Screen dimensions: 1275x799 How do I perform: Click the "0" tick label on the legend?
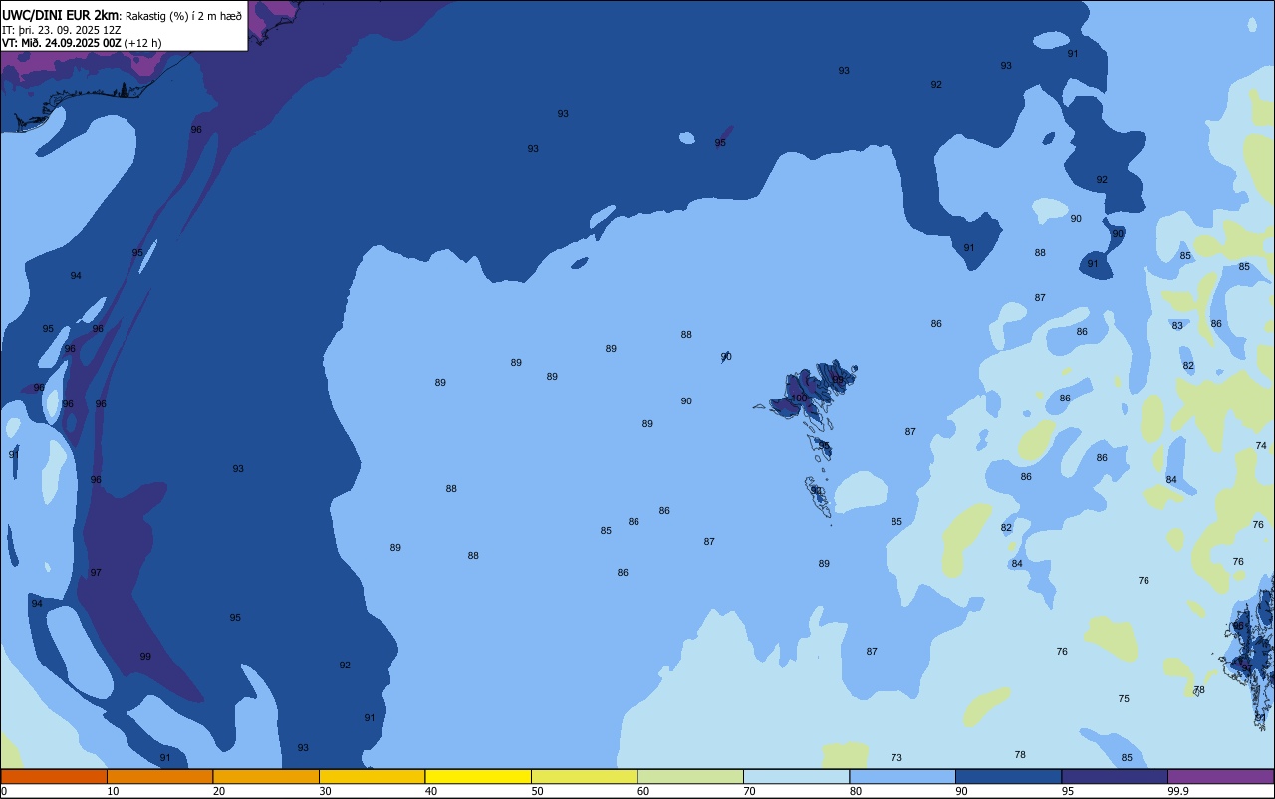click(4, 791)
